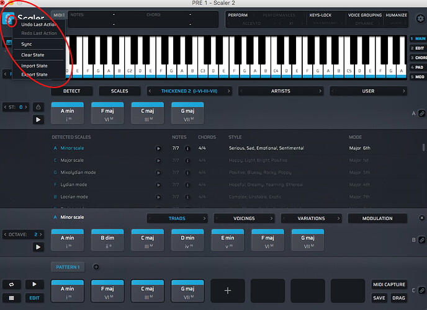Decrease semitone transpose ST value
This screenshot has height=310, width=427.
pyautogui.click(x=5, y=107)
